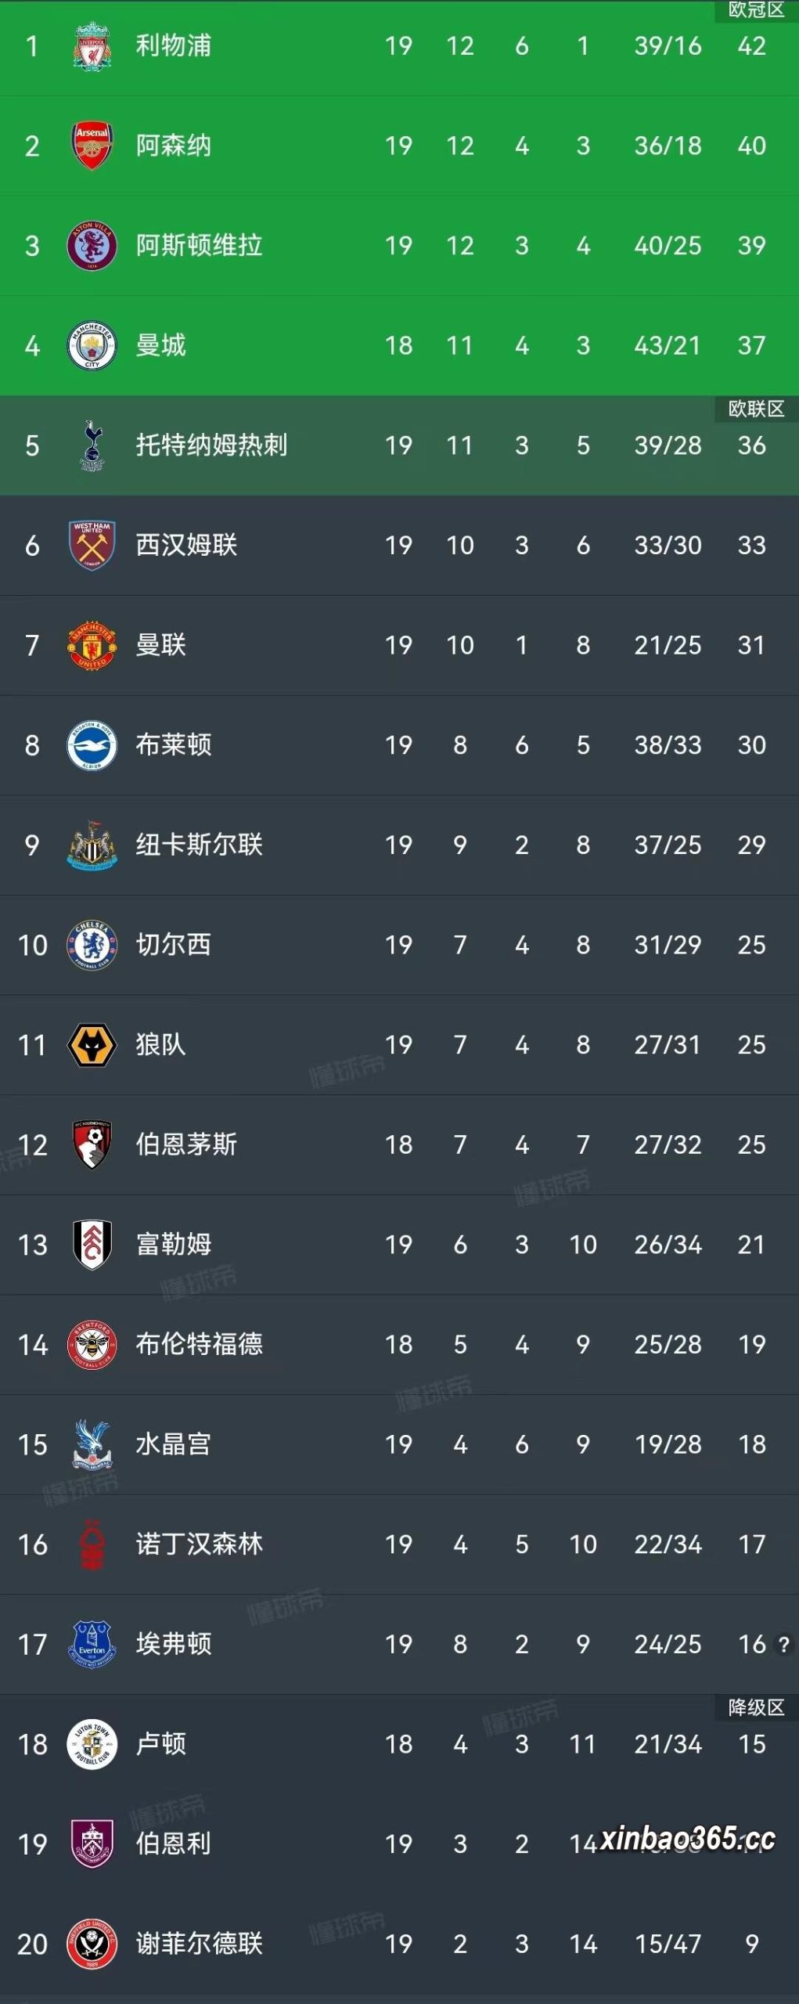Screen dimensions: 799x2004
Task: Click the Chelsea lion badge
Action: coord(92,945)
